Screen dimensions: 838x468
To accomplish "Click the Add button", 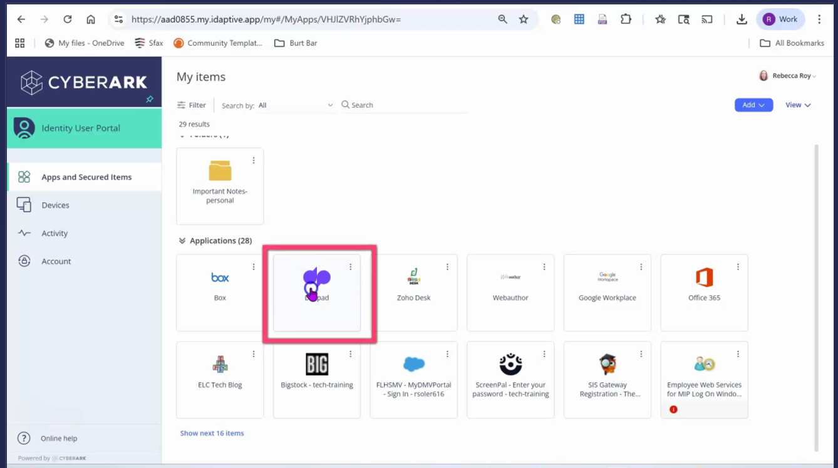I will coord(753,105).
